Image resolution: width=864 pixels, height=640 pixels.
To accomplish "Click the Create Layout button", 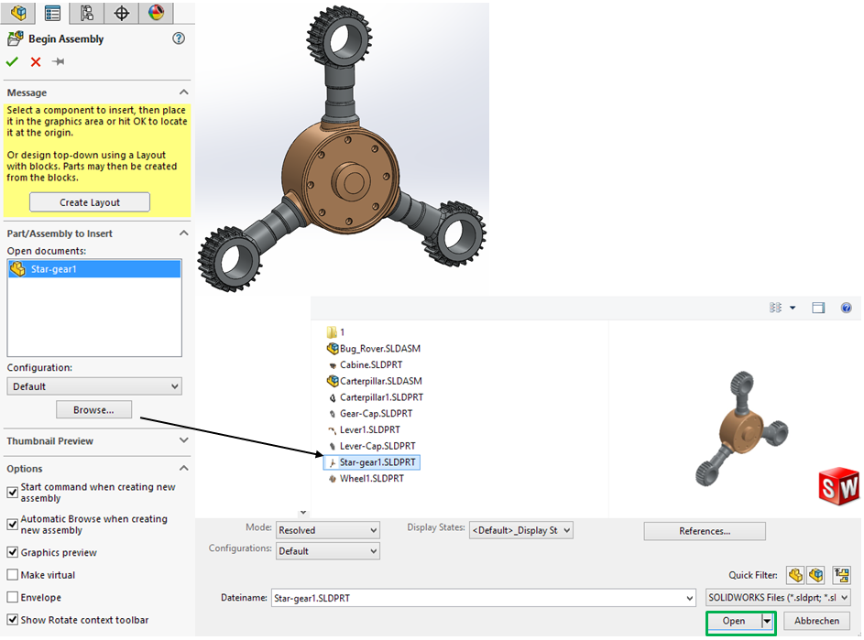I will [89, 201].
